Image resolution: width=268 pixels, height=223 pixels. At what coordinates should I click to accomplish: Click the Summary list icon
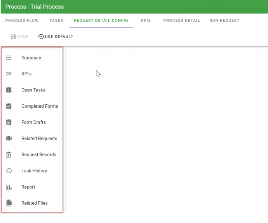(x=9, y=58)
